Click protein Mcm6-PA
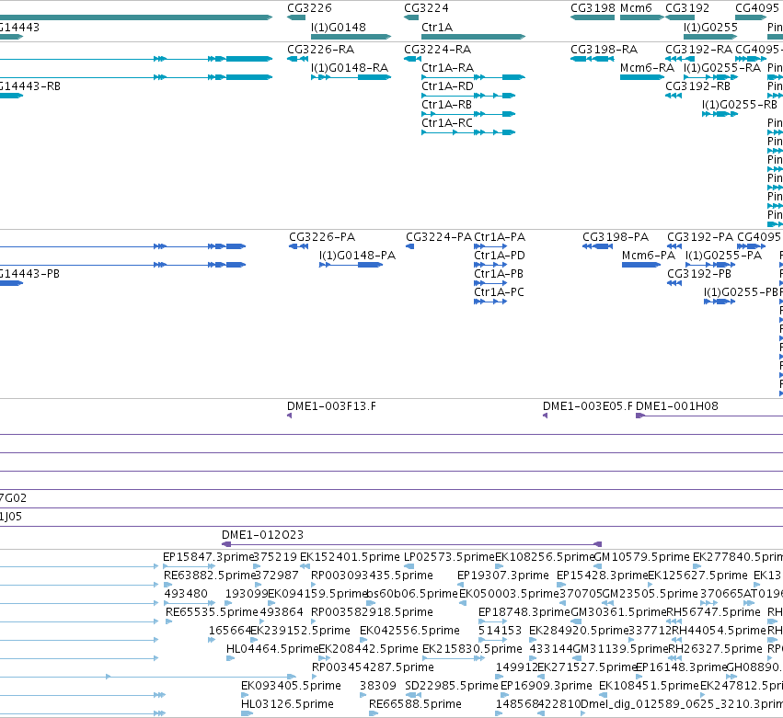783x718 pixels. (648, 256)
